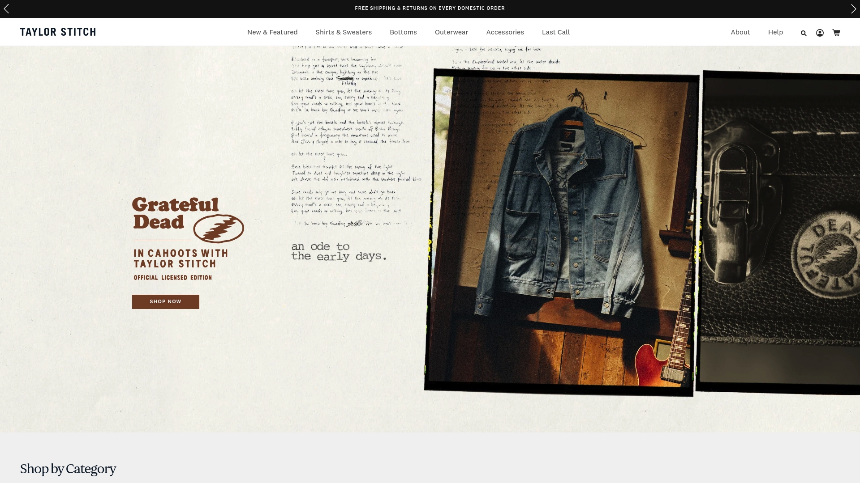Open the Bottoms menu
The width and height of the screenshot is (860, 483).
[403, 32]
